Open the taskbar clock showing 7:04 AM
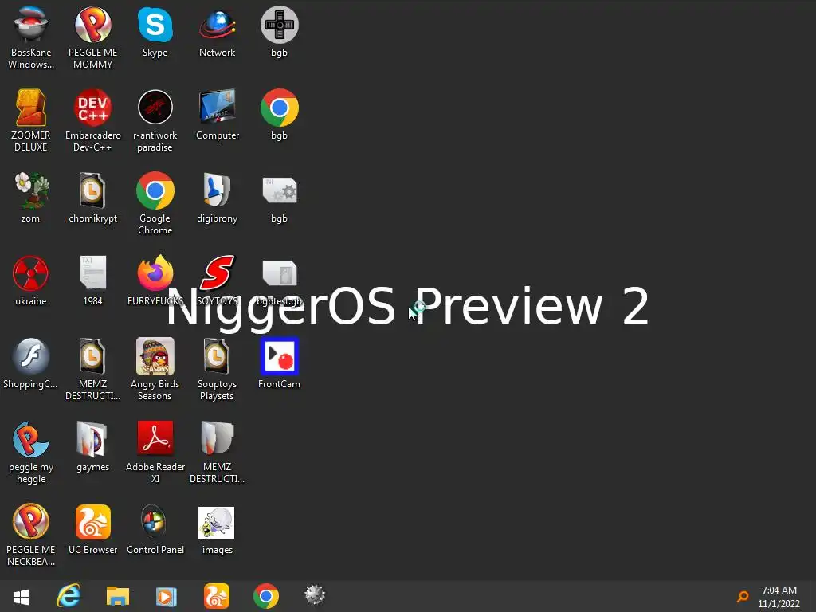816x612 pixels. (x=779, y=597)
